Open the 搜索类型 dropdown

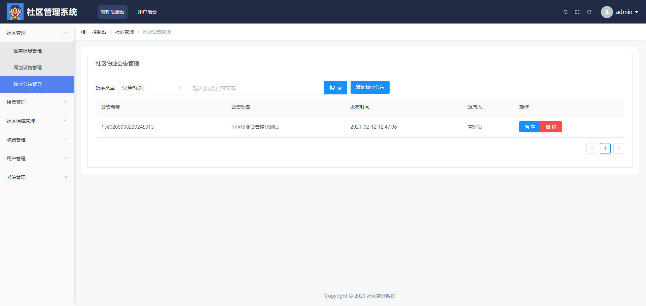pyautogui.click(x=151, y=88)
